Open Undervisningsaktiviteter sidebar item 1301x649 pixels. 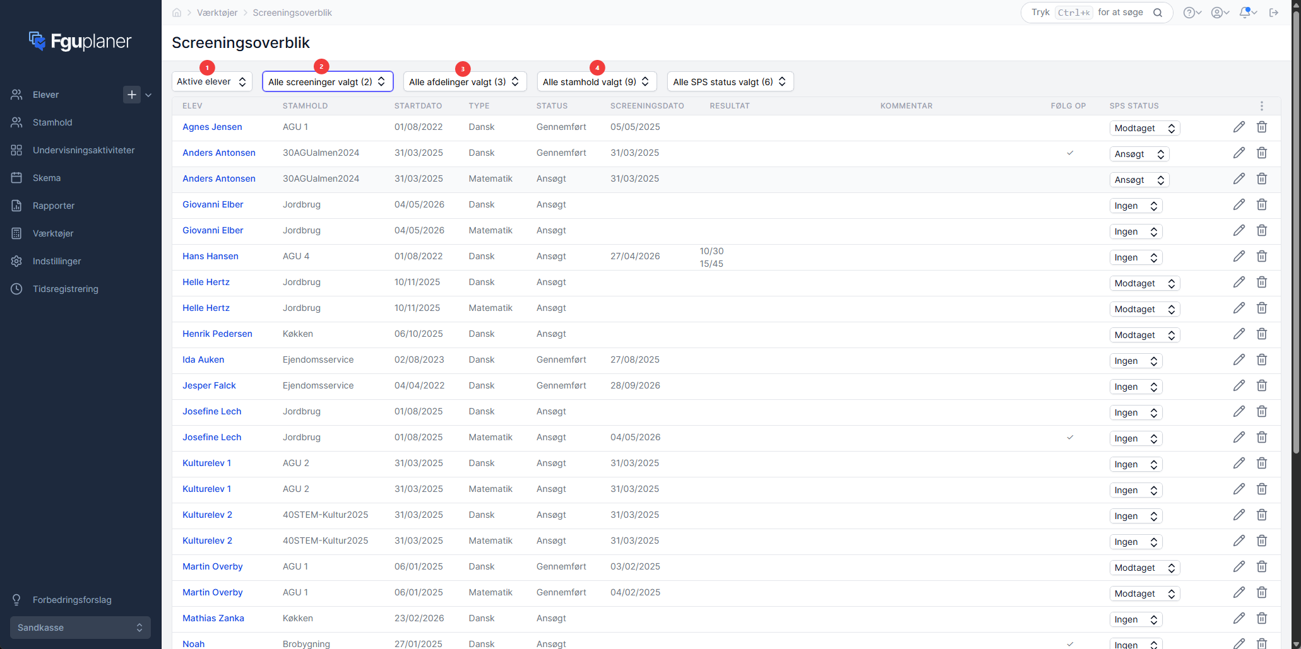point(83,150)
